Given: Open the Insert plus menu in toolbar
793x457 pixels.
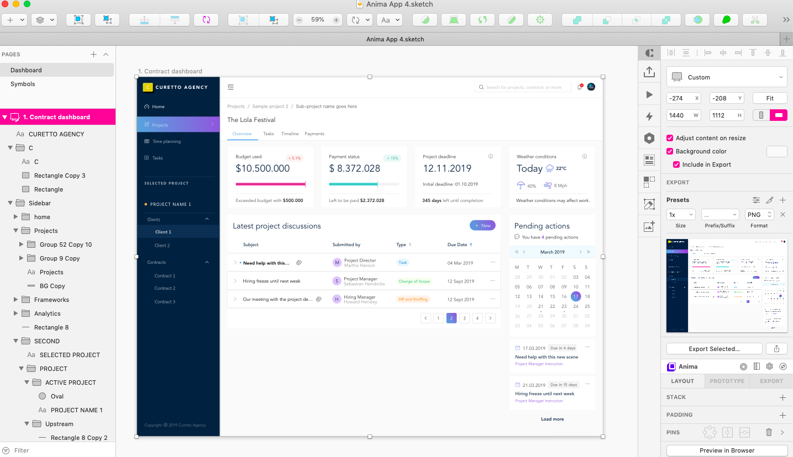Looking at the screenshot, I should pyautogui.click(x=15, y=19).
